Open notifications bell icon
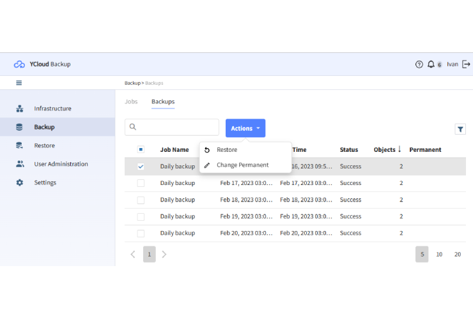Image resolution: width=473 pixels, height=319 pixels. coord(431,64)
